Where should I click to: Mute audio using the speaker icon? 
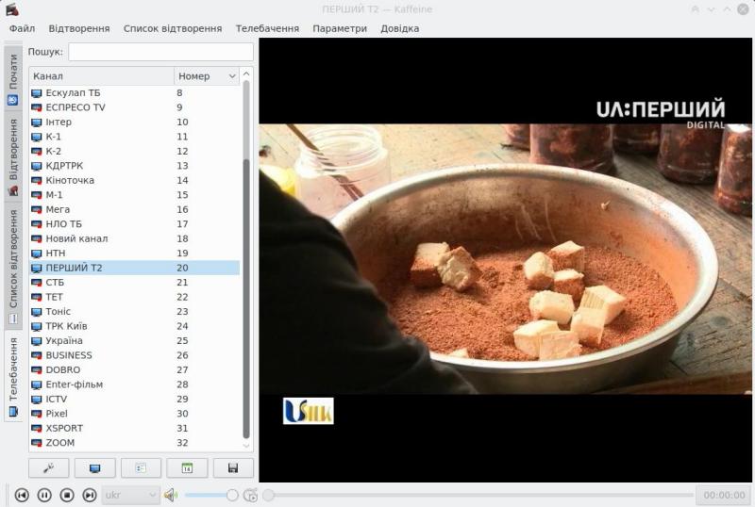point(171,495)
